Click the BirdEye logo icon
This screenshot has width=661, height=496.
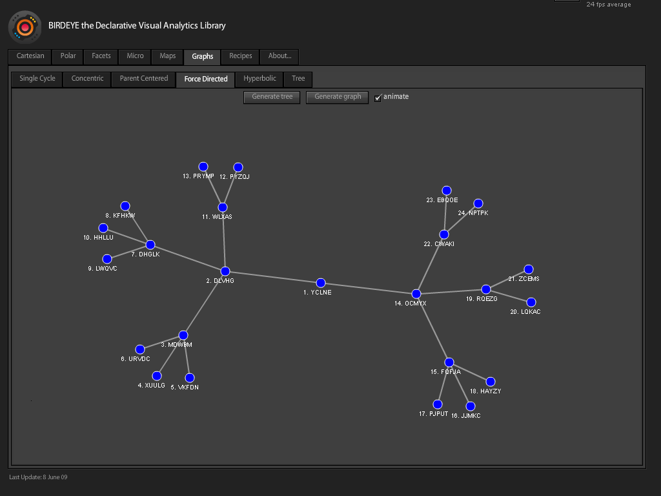coord(25,27)
